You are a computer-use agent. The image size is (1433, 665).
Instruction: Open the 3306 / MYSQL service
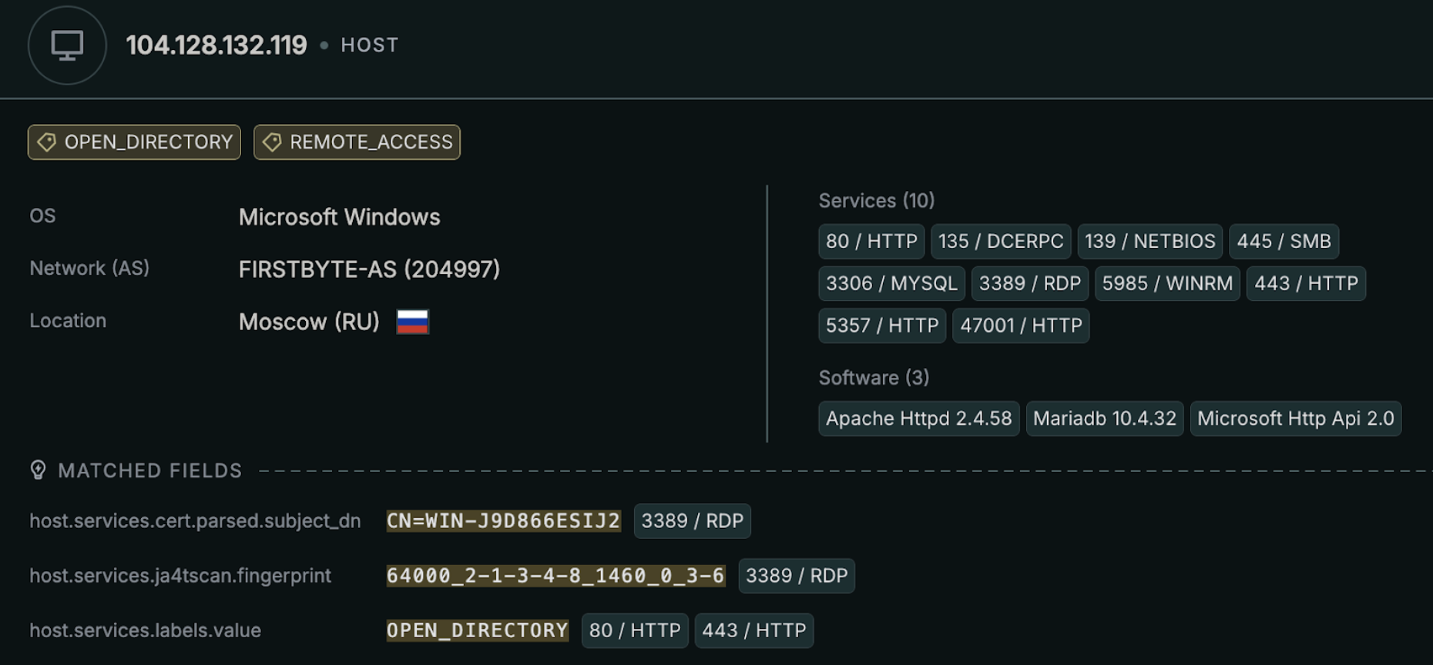[891, 283]
